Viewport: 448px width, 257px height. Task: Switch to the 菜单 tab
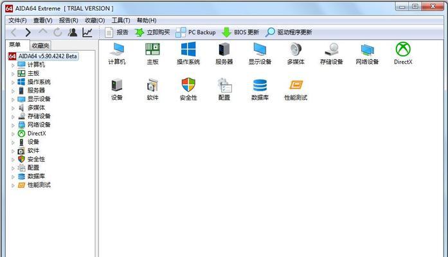coord(15,45)
